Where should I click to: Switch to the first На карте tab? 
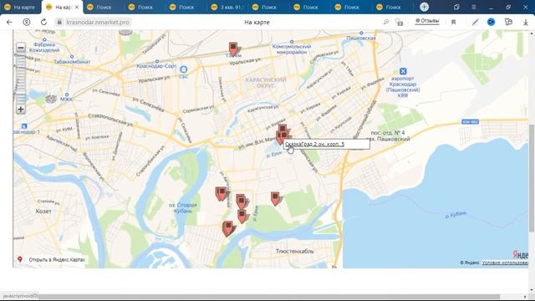point(21,8)
